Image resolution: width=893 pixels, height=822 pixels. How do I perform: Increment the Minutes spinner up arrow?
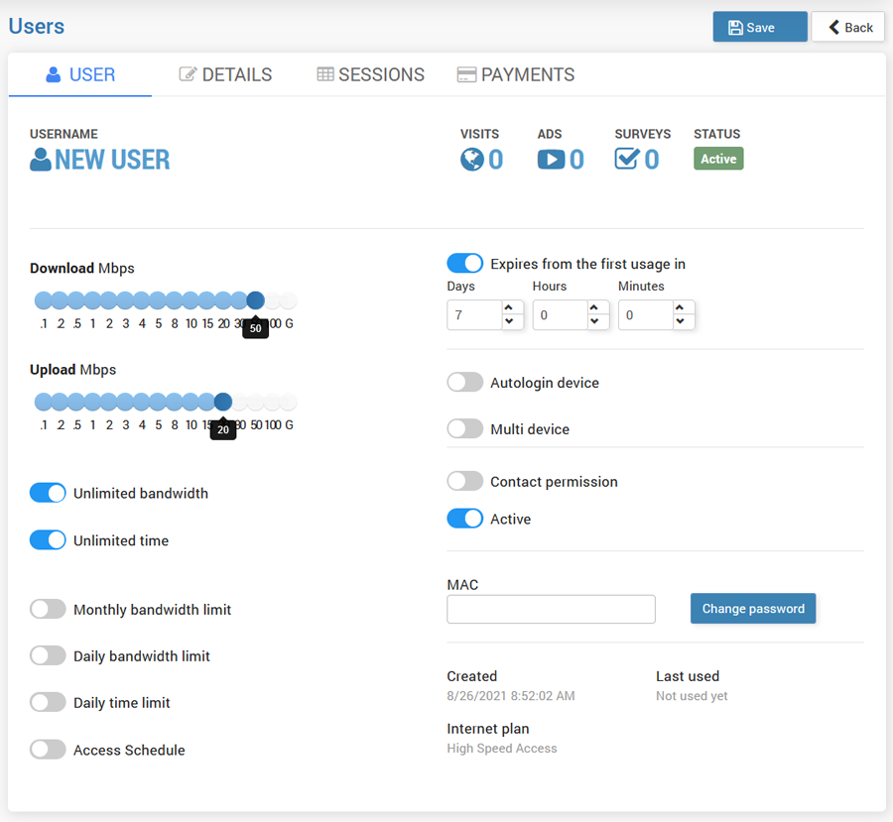(681, 308)
